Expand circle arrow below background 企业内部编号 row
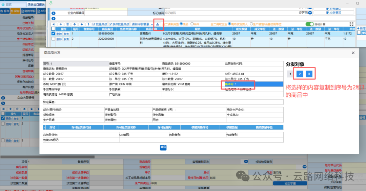Screen dimensions: 366x191 click(x=3, y=103)
